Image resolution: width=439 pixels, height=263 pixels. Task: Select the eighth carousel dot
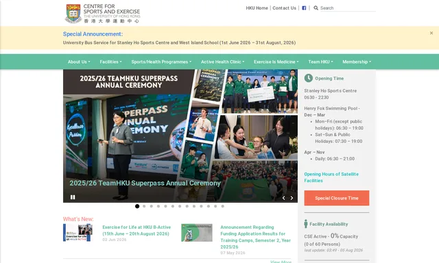tap(187, 206)
